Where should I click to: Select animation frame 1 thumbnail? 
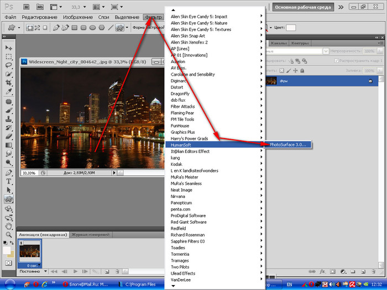point(30,251)
